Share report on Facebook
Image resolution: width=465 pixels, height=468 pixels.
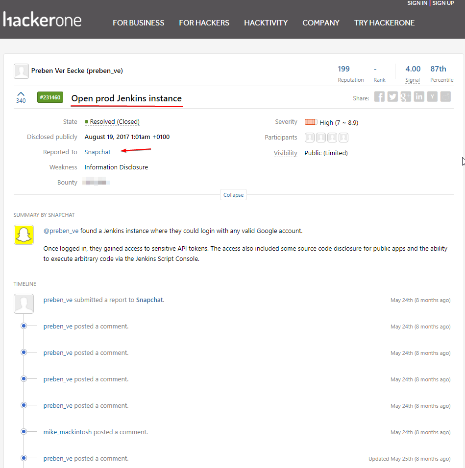coord(379,97)
